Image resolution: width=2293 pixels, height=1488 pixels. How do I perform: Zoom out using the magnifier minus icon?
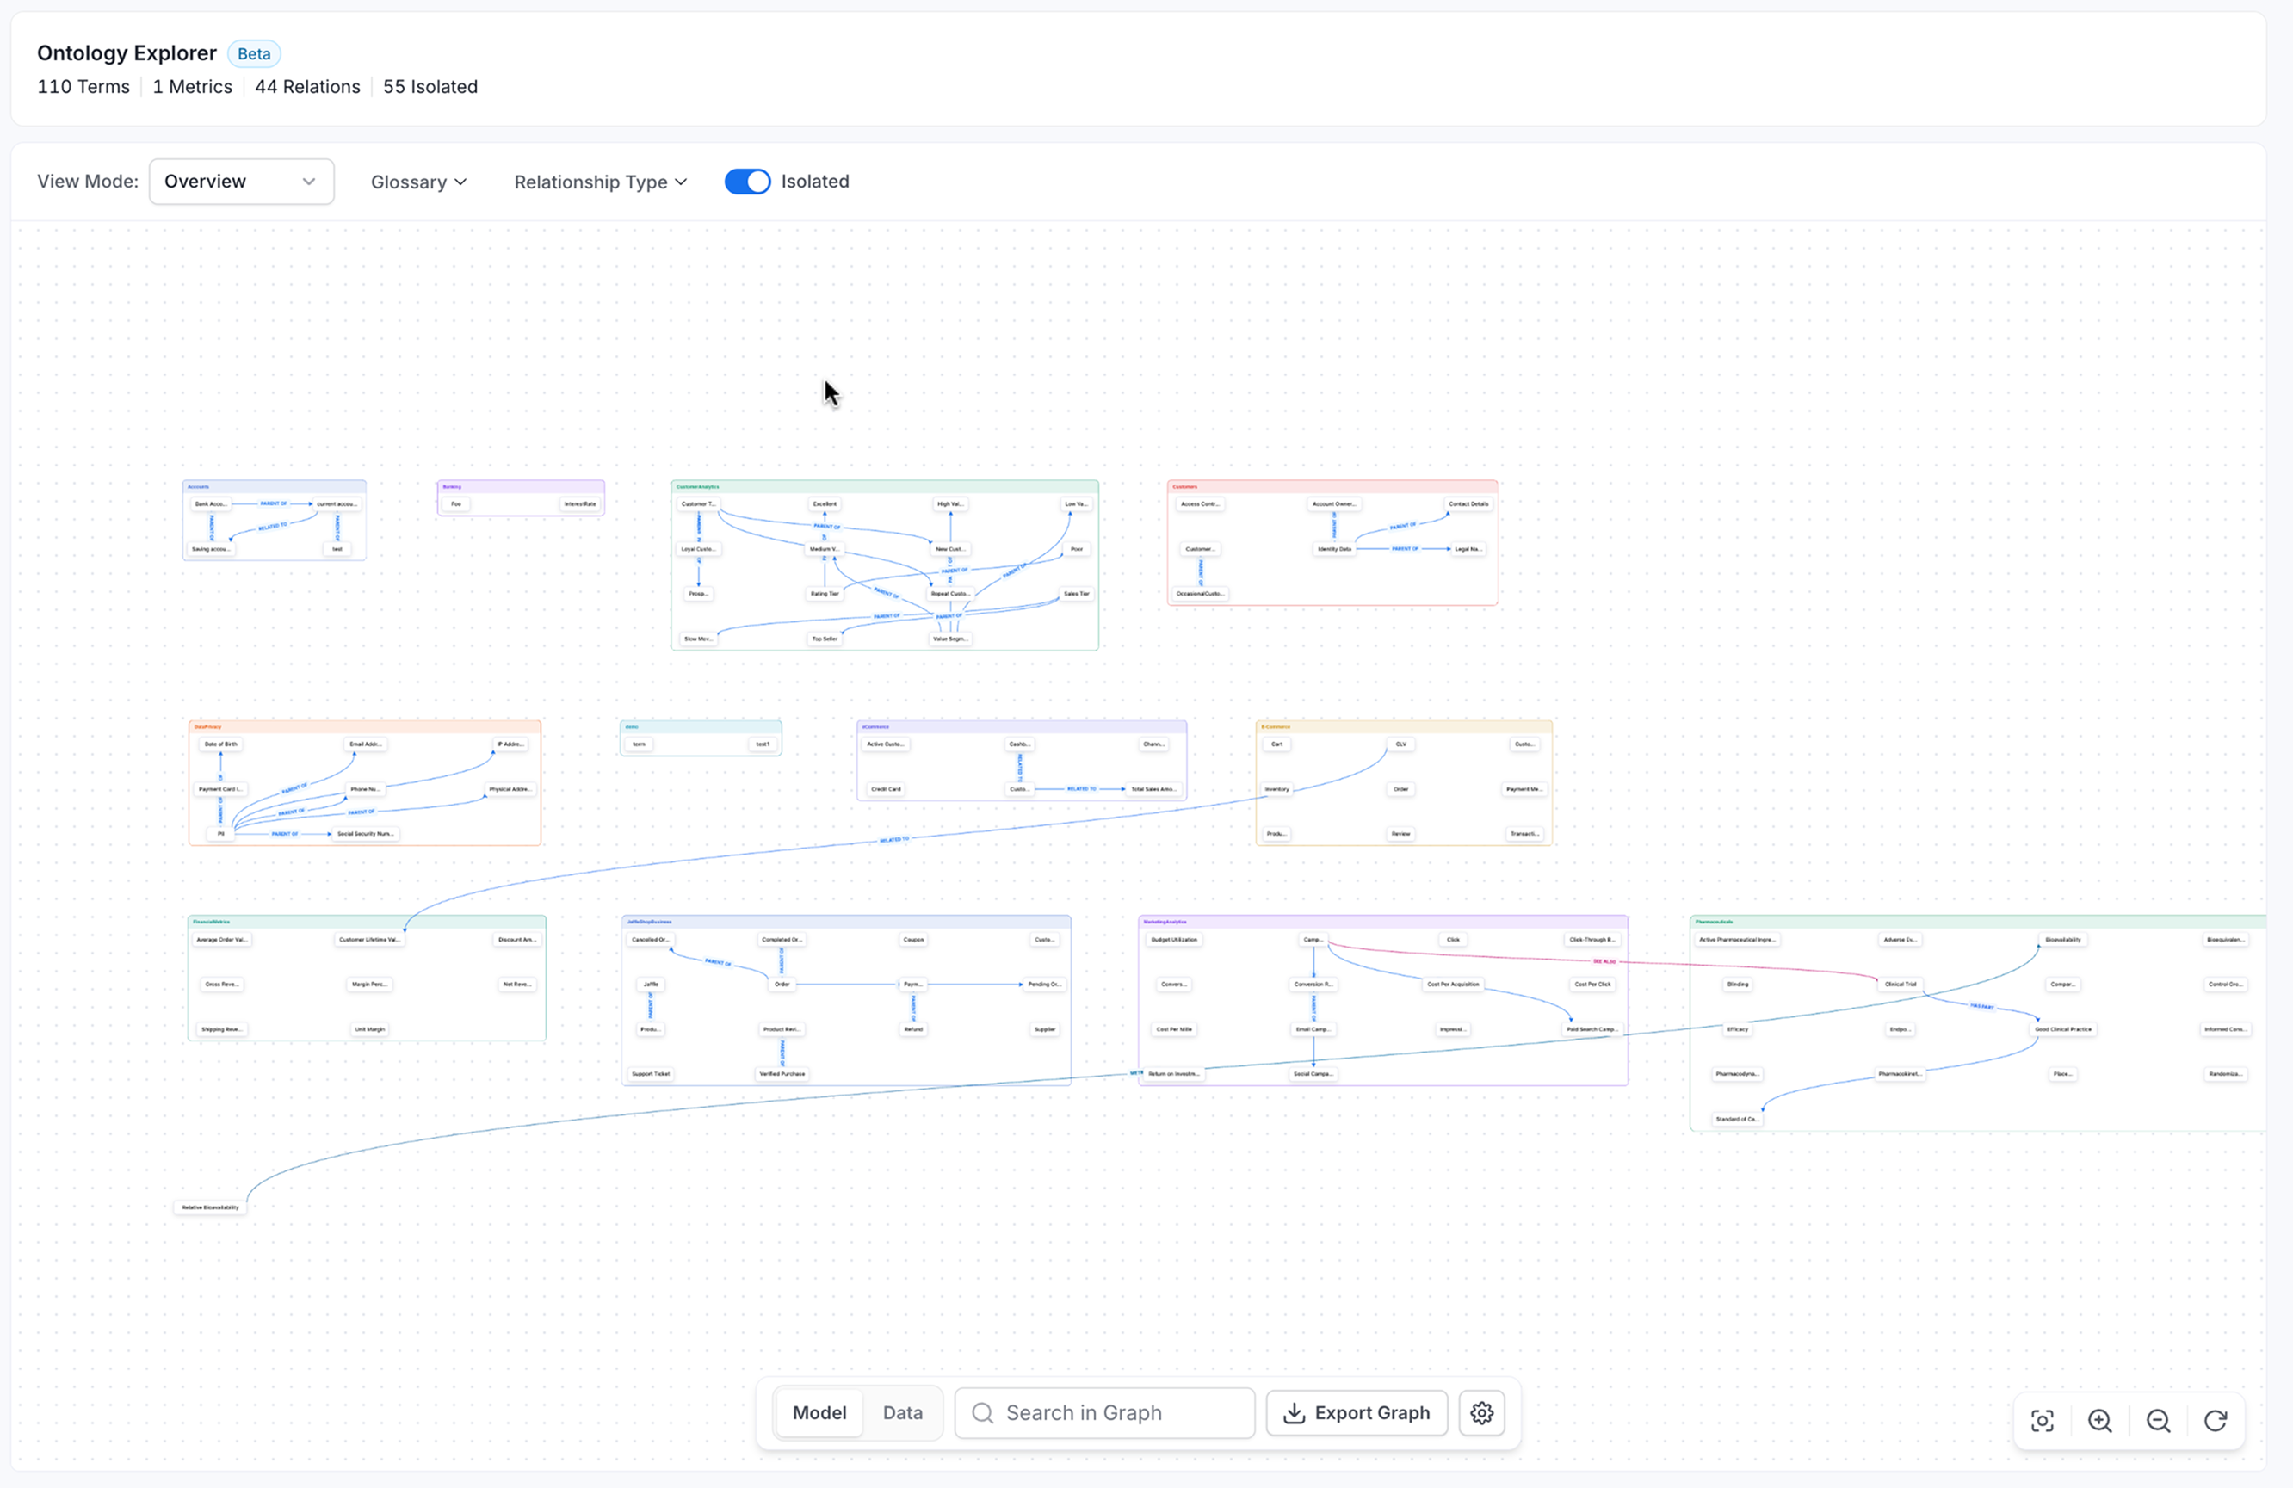click(2158, 1421)
